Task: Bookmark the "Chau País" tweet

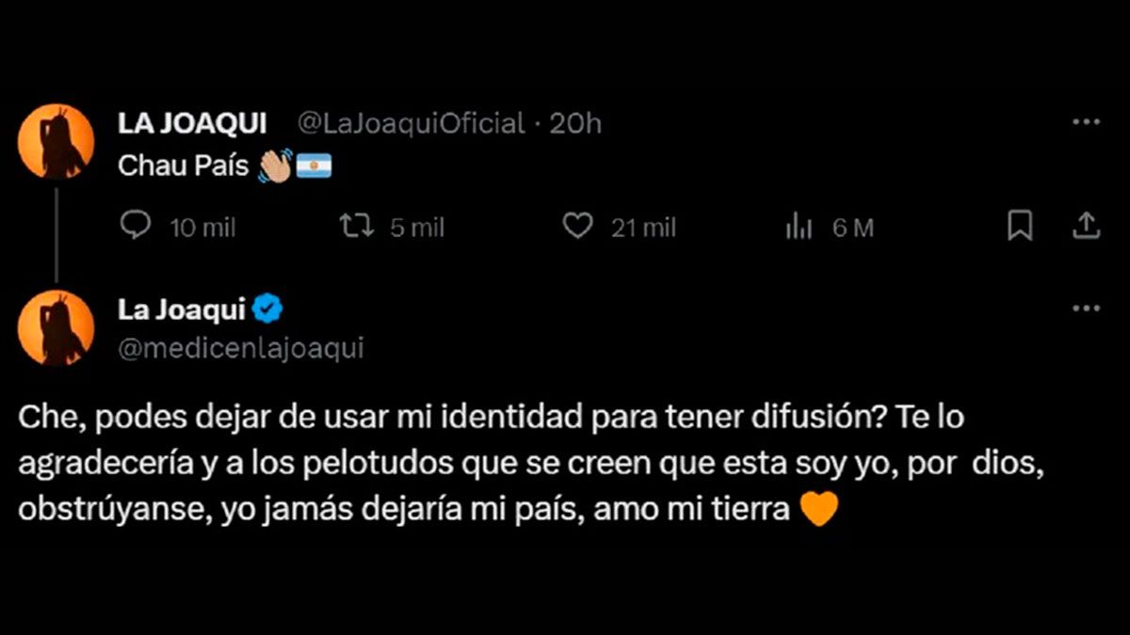Action: 1020,226
